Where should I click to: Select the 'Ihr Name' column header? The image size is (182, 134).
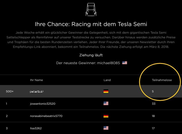click(36, 80)
